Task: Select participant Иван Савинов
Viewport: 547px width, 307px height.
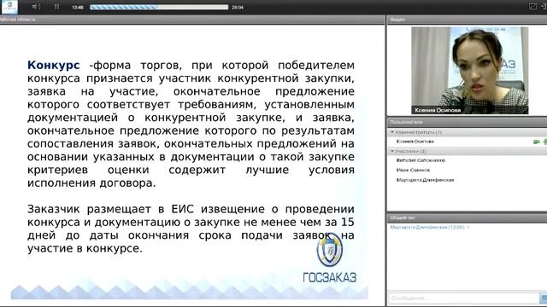Action: tap(413, 171)
